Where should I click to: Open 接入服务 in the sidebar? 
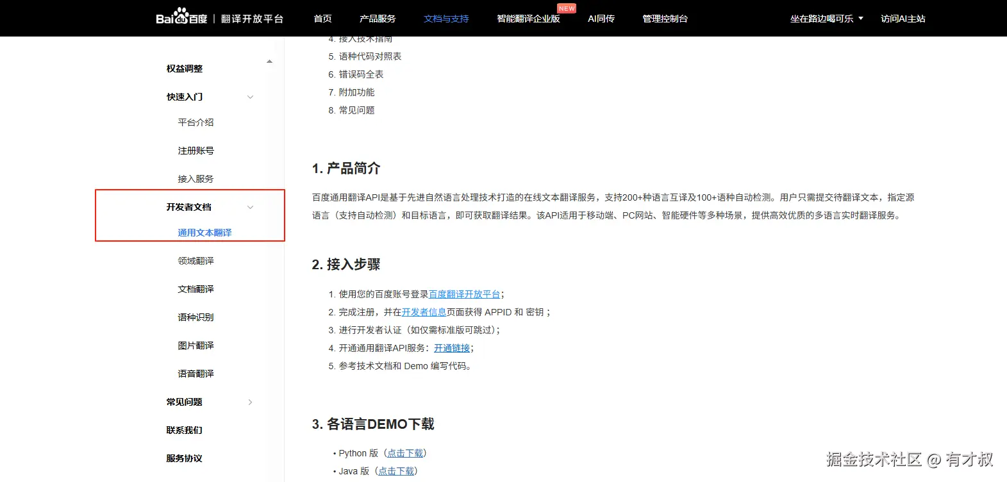tap(196, 179)
